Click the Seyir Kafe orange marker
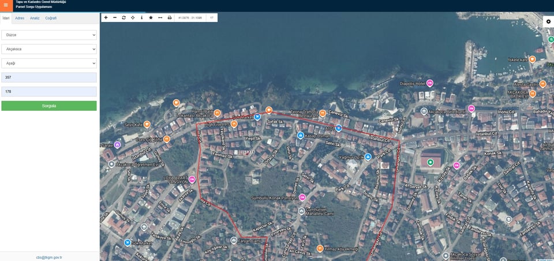The image size is (554, 261). 147,124
